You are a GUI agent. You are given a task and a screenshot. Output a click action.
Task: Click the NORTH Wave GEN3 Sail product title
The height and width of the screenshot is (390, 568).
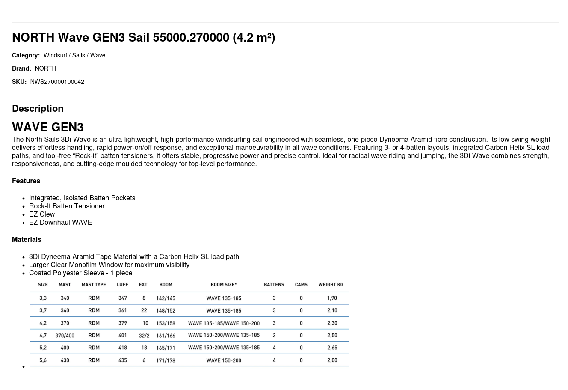click(143, 38)
